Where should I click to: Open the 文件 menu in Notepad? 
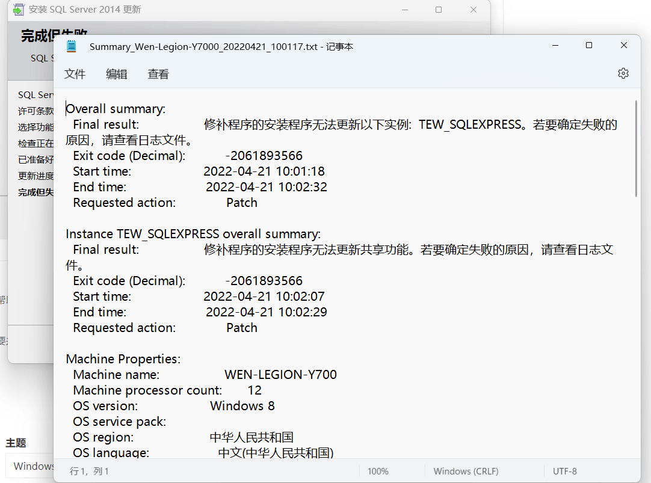point(75,74)
